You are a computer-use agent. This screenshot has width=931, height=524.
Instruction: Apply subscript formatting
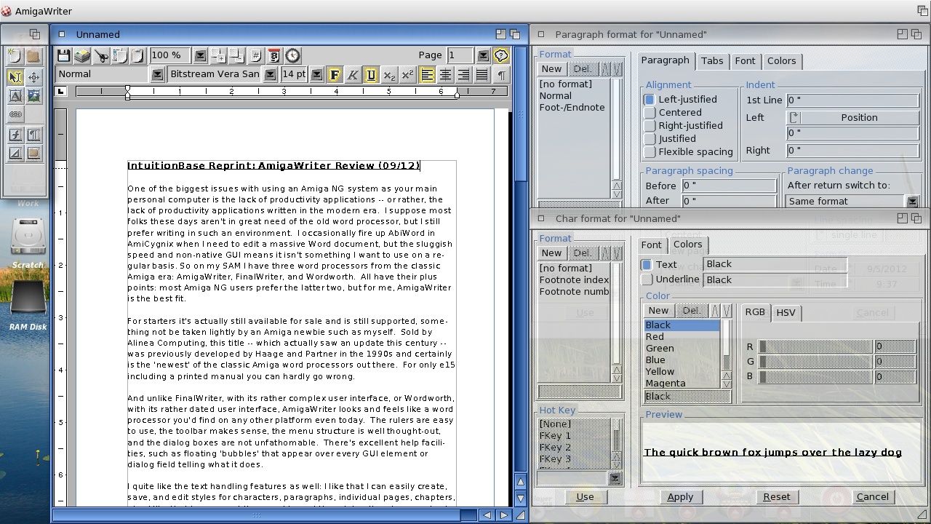click(x=390, y=74)
